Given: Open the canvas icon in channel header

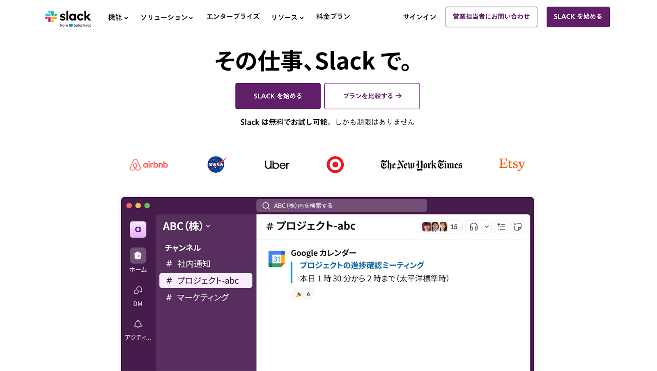Looking at the screenshot, I should pos(517,227).
